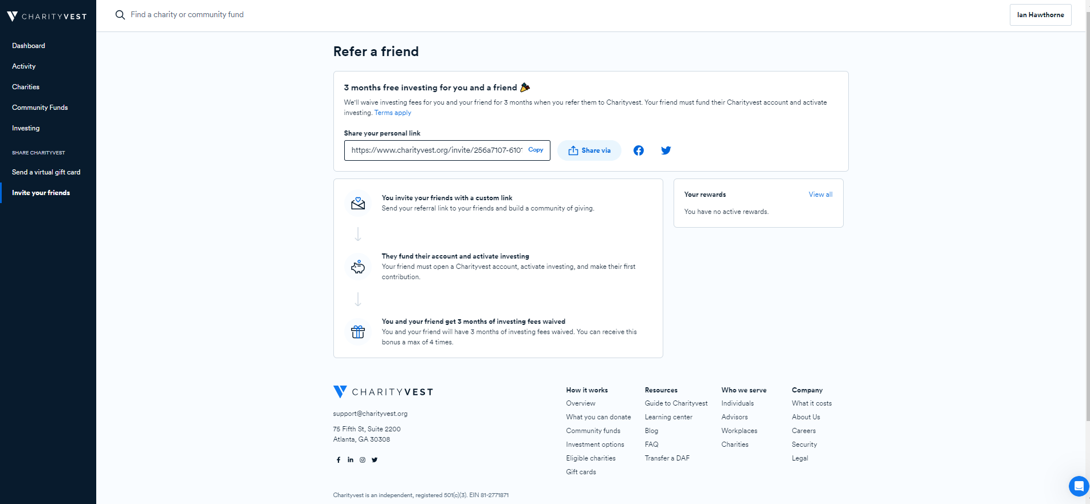Image resolution: width=1090 pixels, height=504 pixels.
Task: Click 'SHARE CHARITYVEST' sidebar section label
Action: (38, 153)
